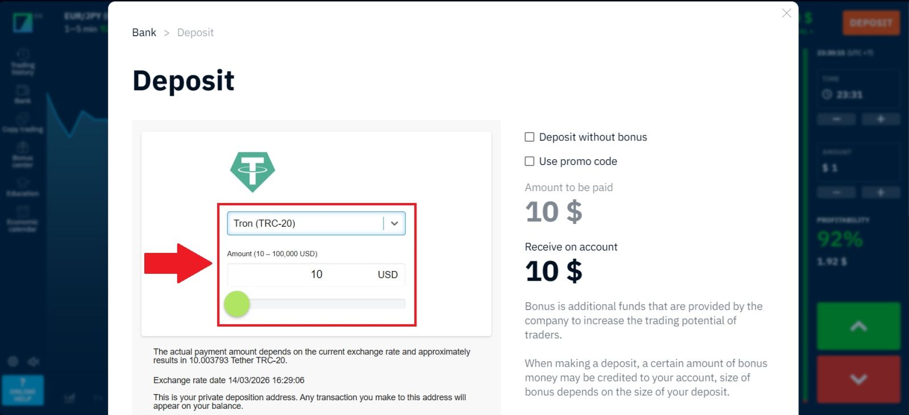
Task: Toggle the Tether logo selection card
Action: coord(253,171)
